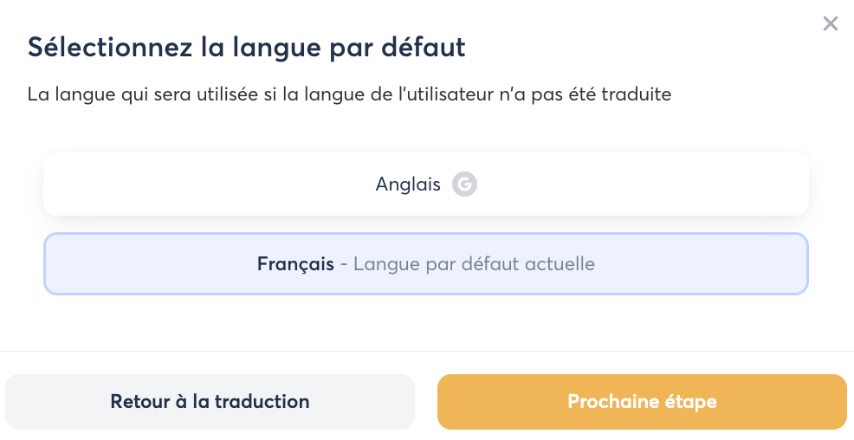
Task: Hit the top-right close cross
Action: click(831, 24)
